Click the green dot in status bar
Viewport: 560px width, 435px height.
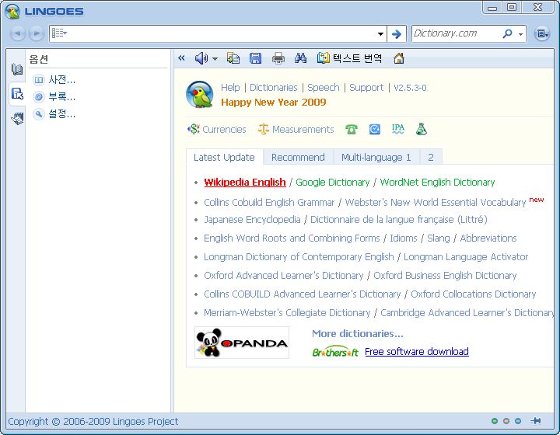pyautogui.click(x=495, y=421)
